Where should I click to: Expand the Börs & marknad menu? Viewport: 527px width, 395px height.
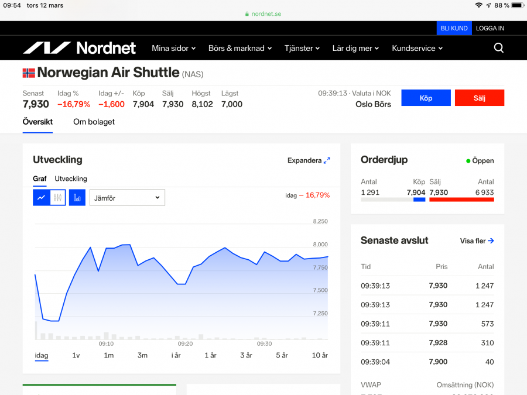pyautogui.click(x=240, y=49)
